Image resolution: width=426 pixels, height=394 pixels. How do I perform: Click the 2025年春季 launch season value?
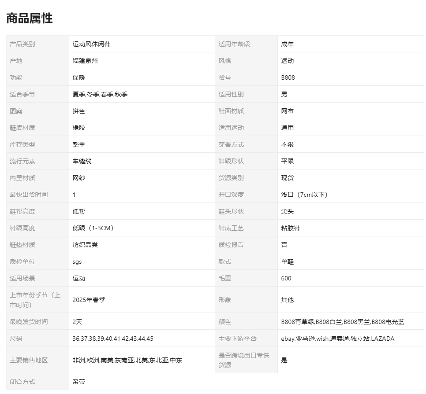pyautogui.click(x=89, y=300)
